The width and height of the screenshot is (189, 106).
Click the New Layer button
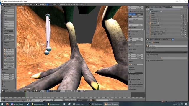(136, 19)
